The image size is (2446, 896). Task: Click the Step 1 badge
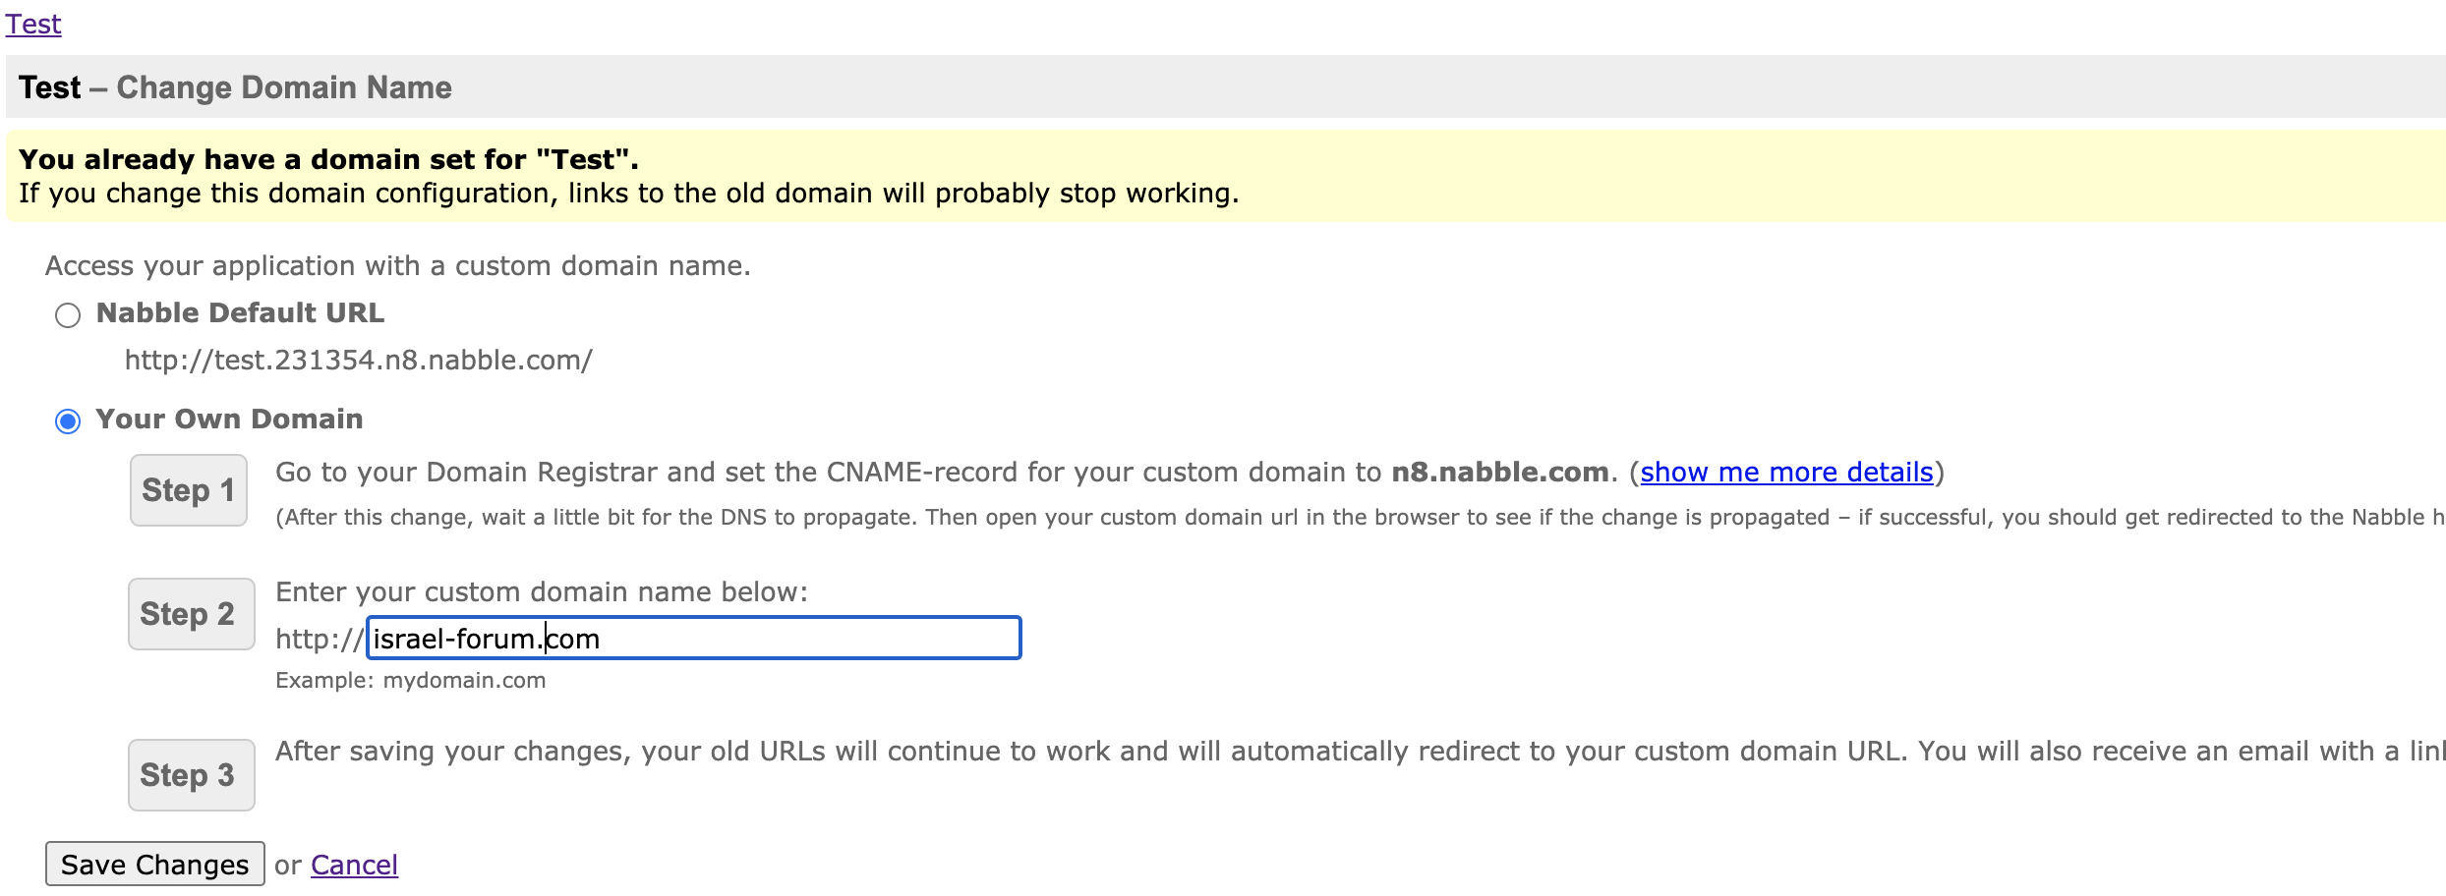tap(188, 490)
